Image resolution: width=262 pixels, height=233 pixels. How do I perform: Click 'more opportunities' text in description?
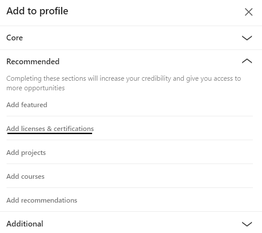pos(36,88)
